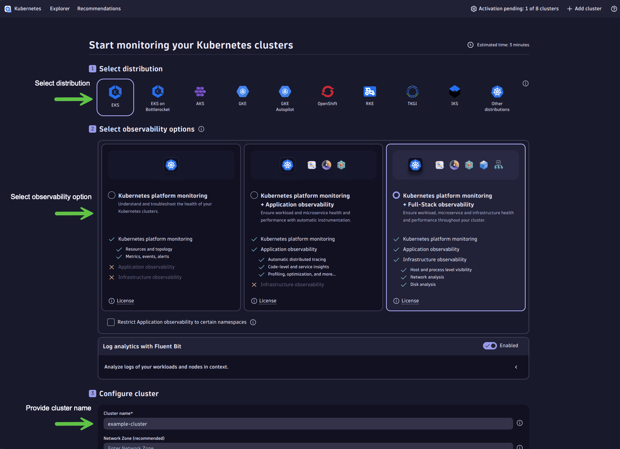Screen dimensions: 620x449
Task: Click the activation pending gear icon
Action: pyautogui.click(x=474, y=9)
